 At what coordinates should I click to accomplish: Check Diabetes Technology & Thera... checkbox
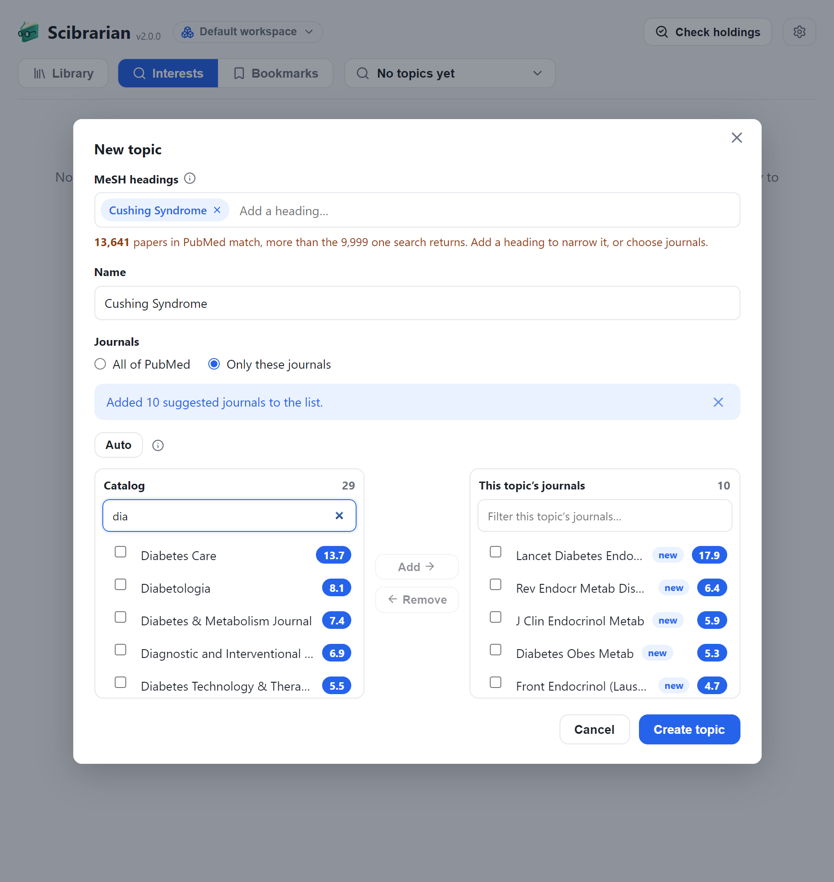click(120, 683)
